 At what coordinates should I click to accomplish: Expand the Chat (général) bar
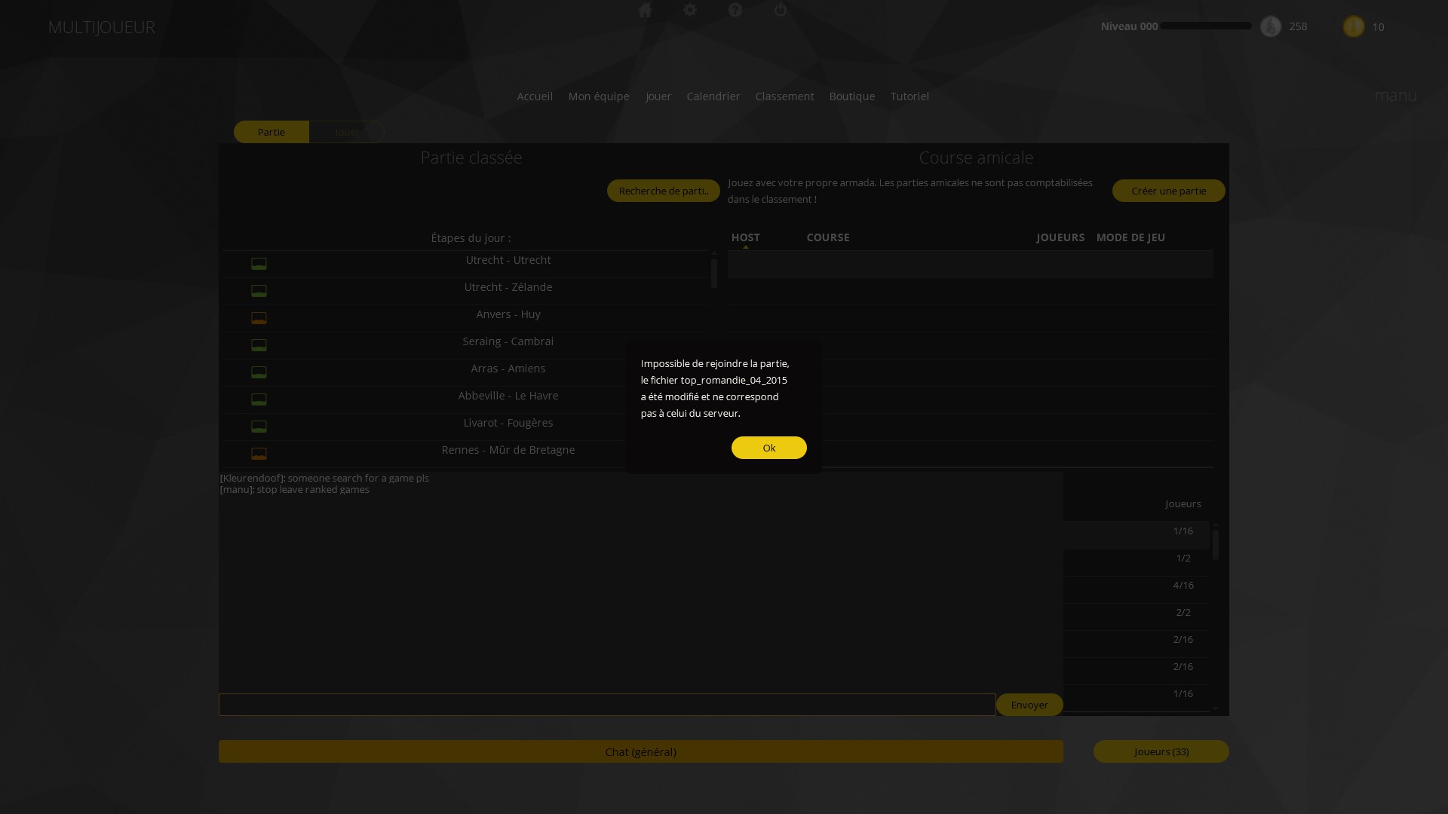coord(641,751)
